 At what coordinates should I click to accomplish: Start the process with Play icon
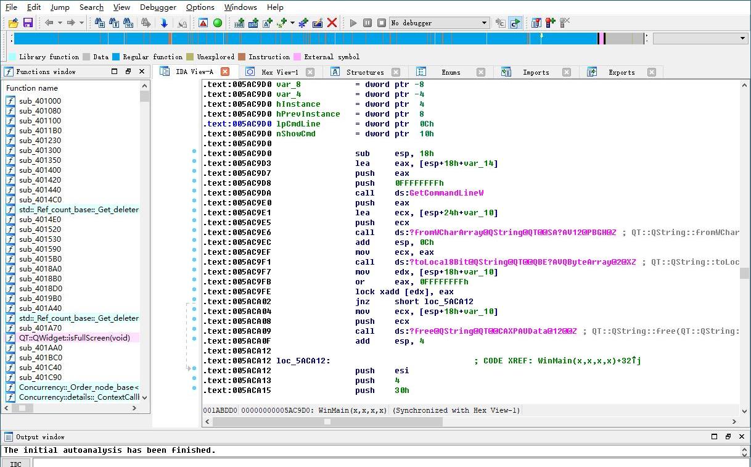353,23
